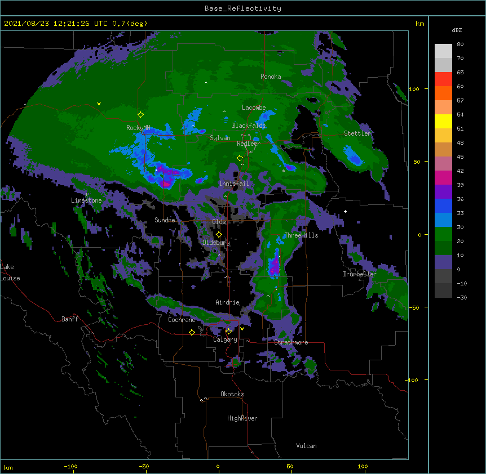Image resolution: width=486 pixels, height=474 pixels.
Task: Click the Blackfalds city label
Action: [249, 126]
